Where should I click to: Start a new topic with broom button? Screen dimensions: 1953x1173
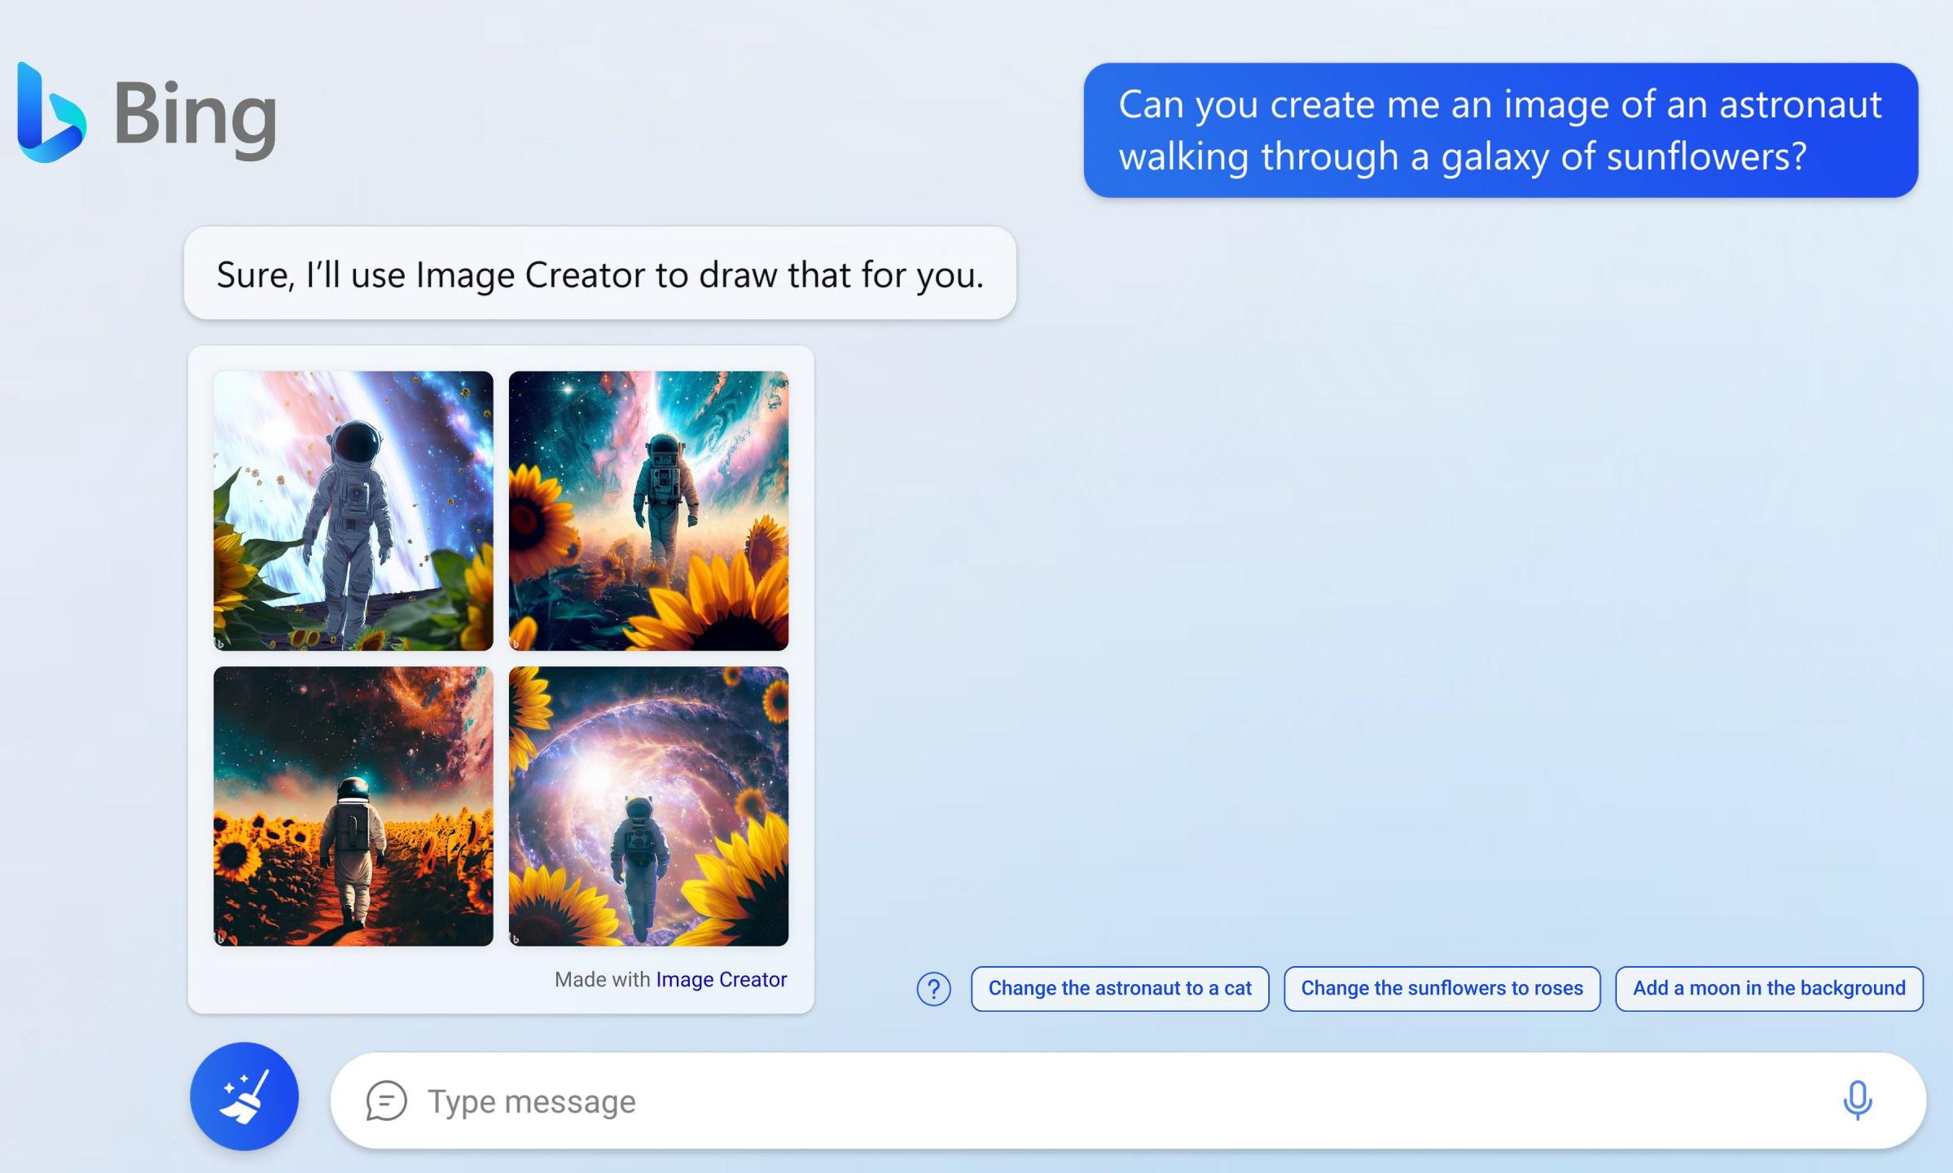(x=244, y=1096)
